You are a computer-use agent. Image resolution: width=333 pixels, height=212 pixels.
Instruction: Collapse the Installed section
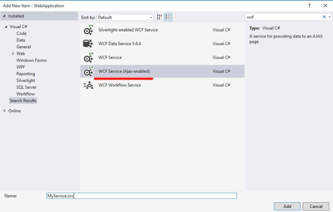[4, 16]
